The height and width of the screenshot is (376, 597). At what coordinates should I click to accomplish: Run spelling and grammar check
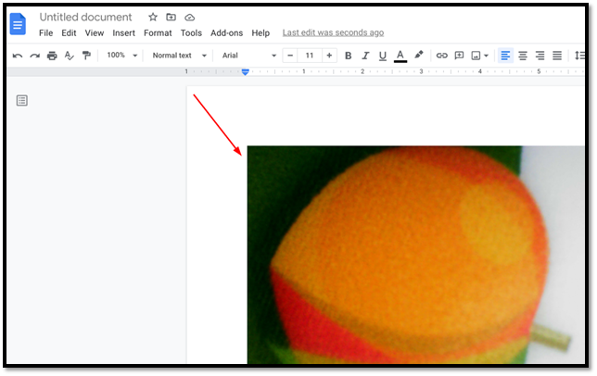point(69,56)
